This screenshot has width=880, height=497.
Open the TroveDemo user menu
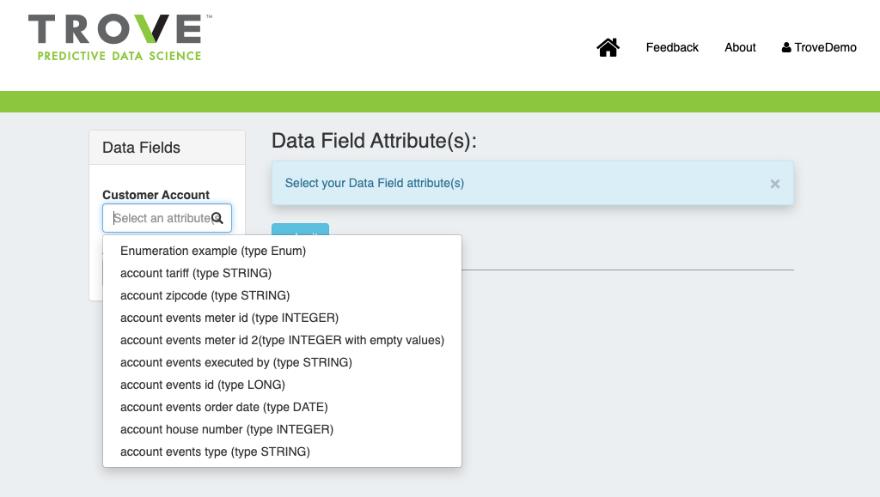point(819,48)
